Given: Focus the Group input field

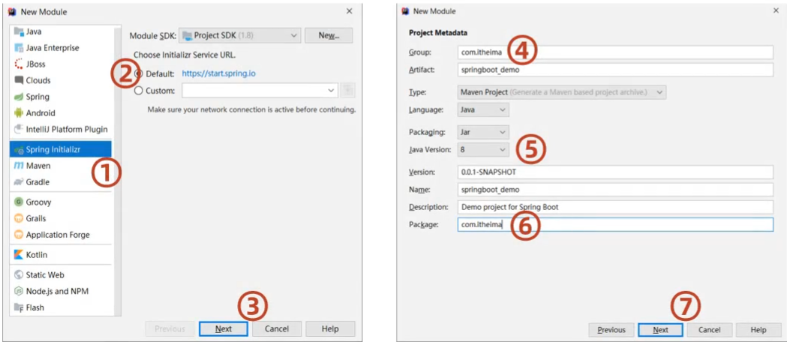Looking at the screenshot, I should (615, 52).
